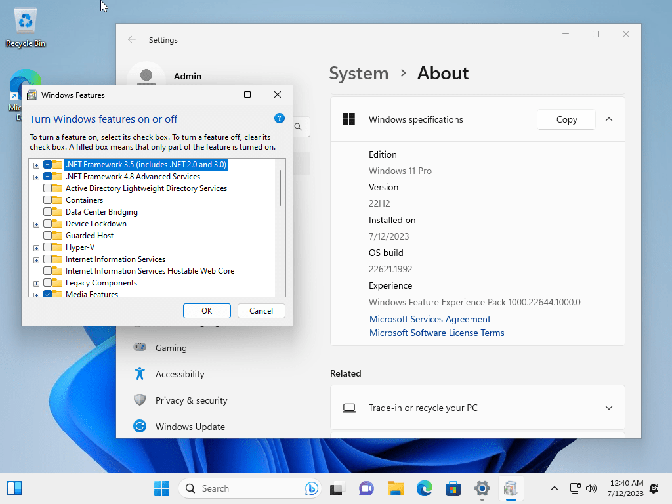Click the Windows Update sync icon

pyautogui.click(x=140, y=426)
